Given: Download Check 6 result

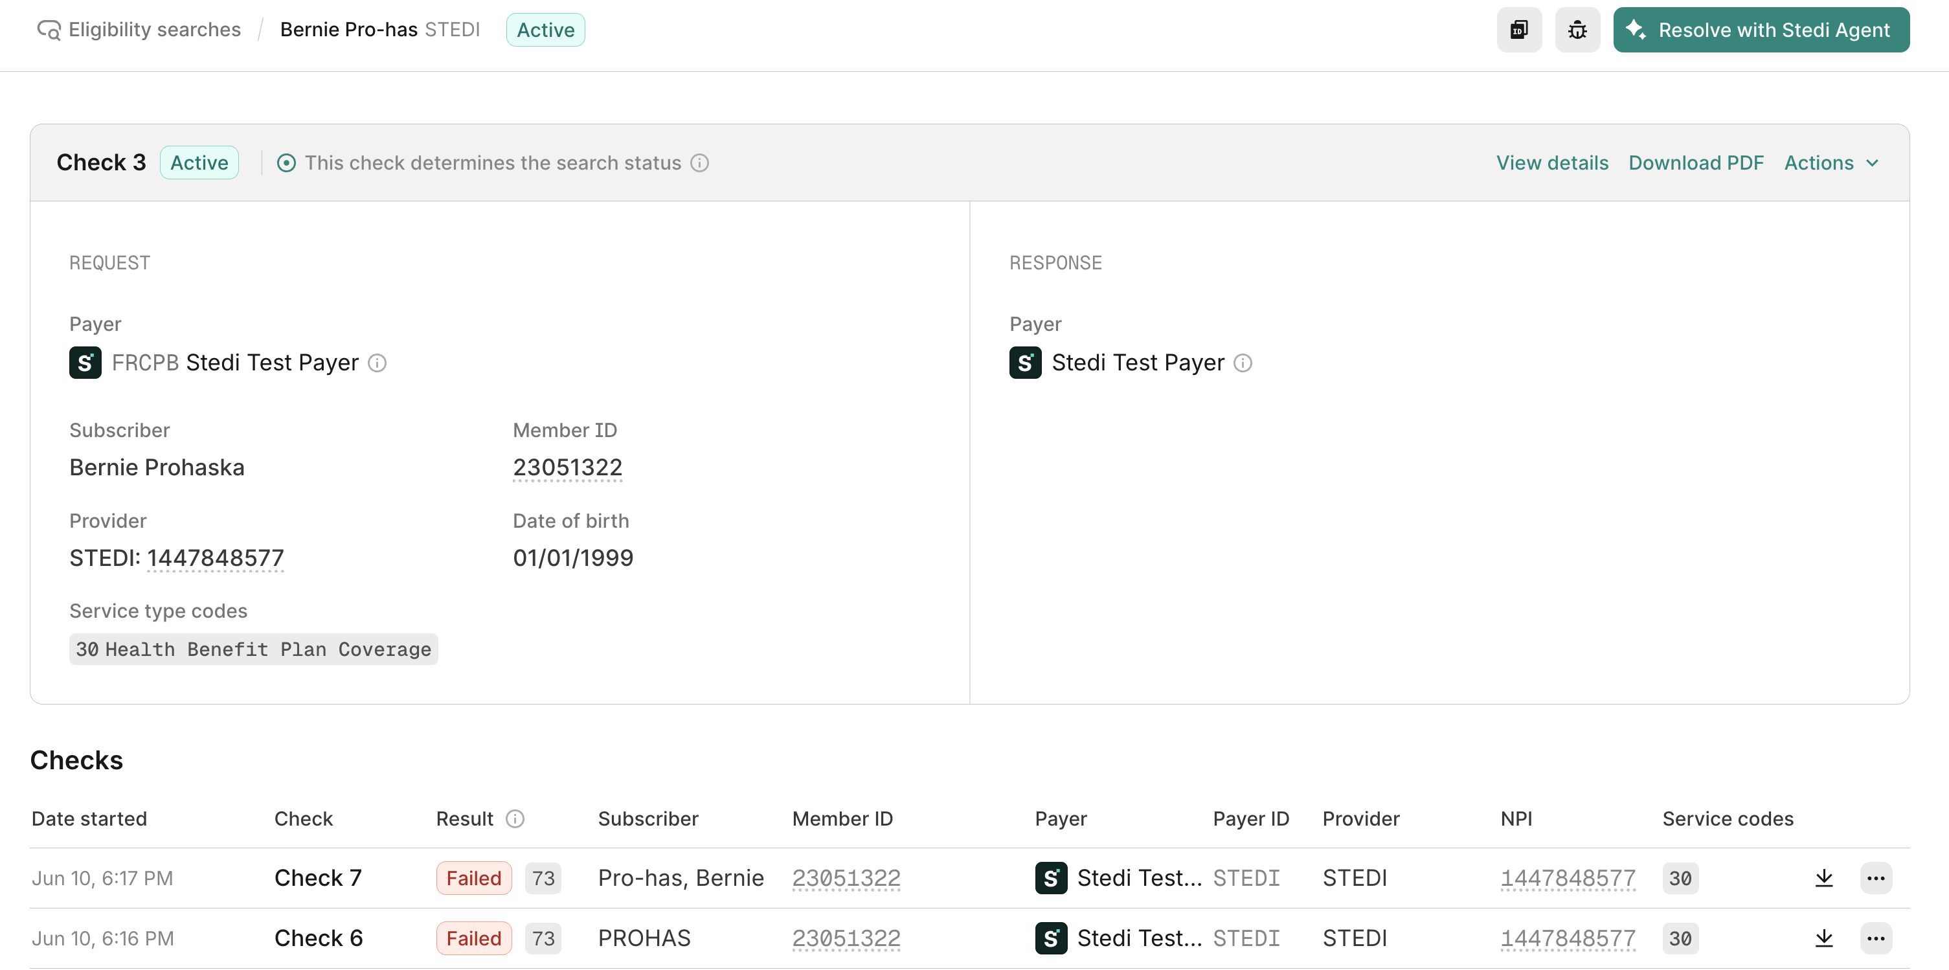Looking at the screenshot, I should [x=1823, y=938].
